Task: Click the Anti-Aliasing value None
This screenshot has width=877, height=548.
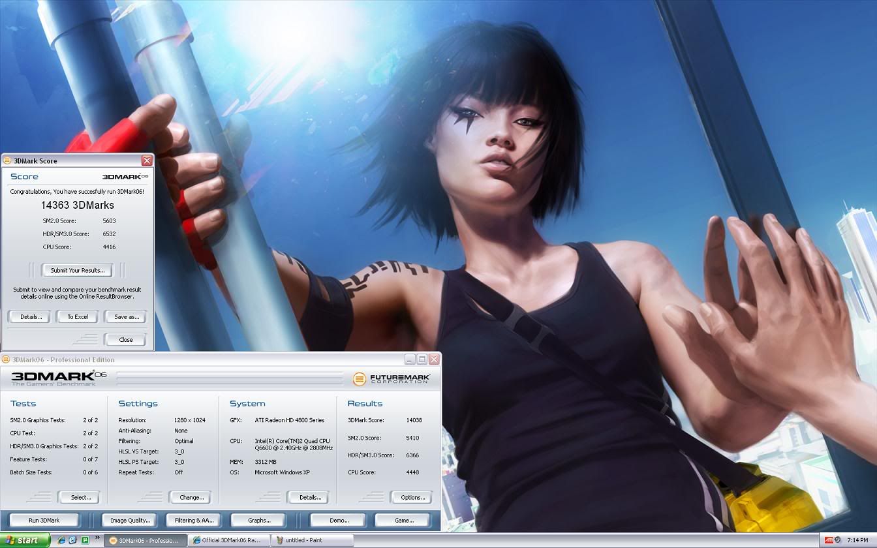Action: tap(181, 431)
